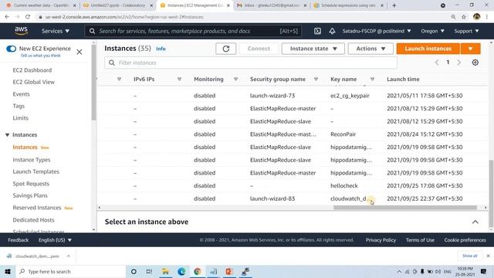Screen dimensions: 494x278
Task: Open table preferences gear
Action: click(x=475, y=63)
